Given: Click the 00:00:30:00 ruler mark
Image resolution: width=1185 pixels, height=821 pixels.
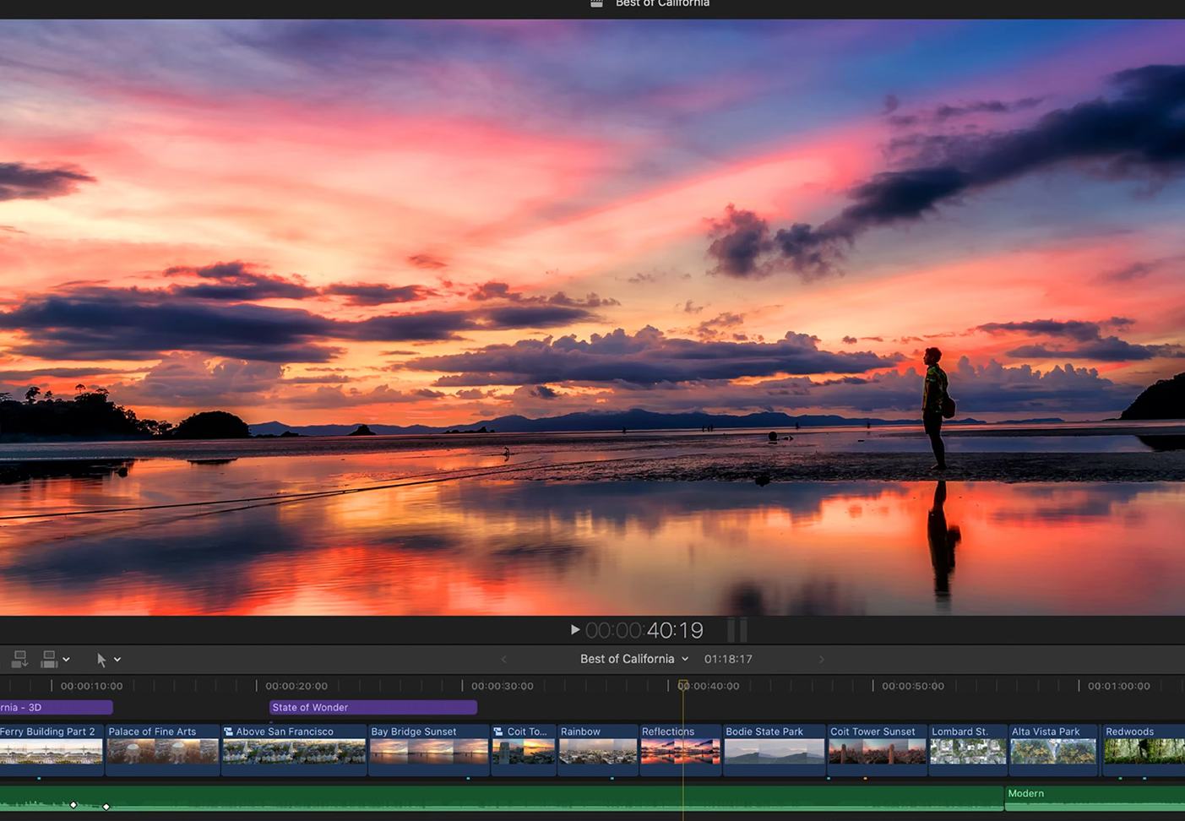Looking at the screenshot, I should pos(502,686).
